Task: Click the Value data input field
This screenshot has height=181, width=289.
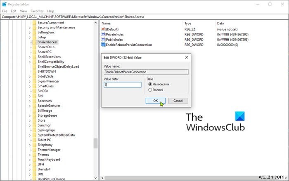Action: pyautogui.click(x=123, y=85)
